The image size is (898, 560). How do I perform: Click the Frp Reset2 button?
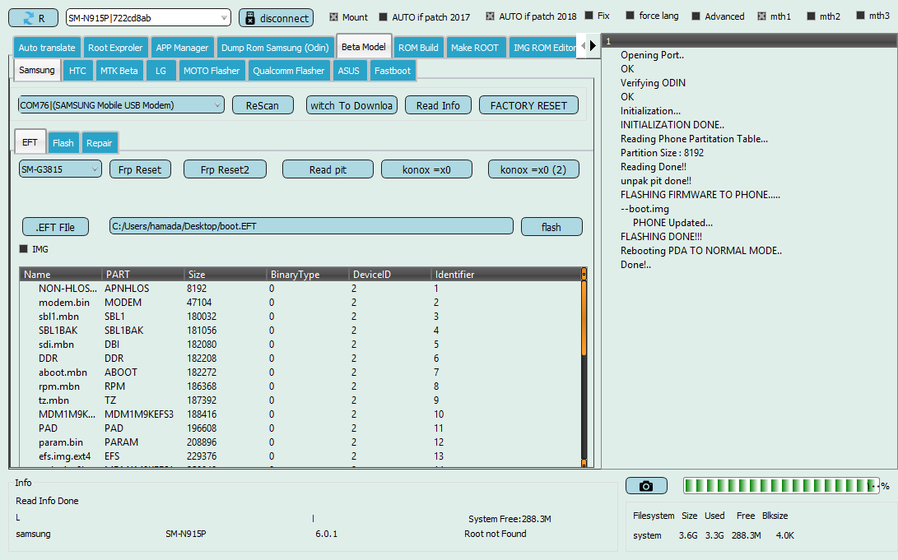point(225,169)
